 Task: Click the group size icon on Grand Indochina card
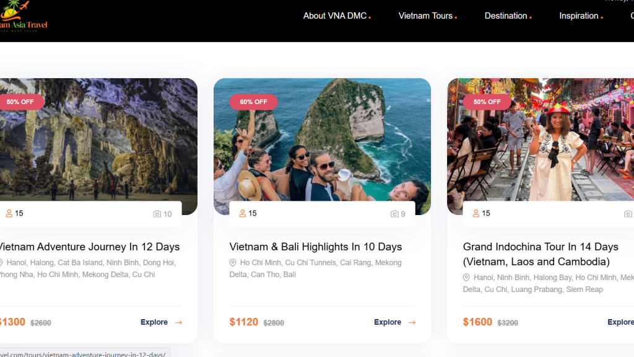point(476,213)
